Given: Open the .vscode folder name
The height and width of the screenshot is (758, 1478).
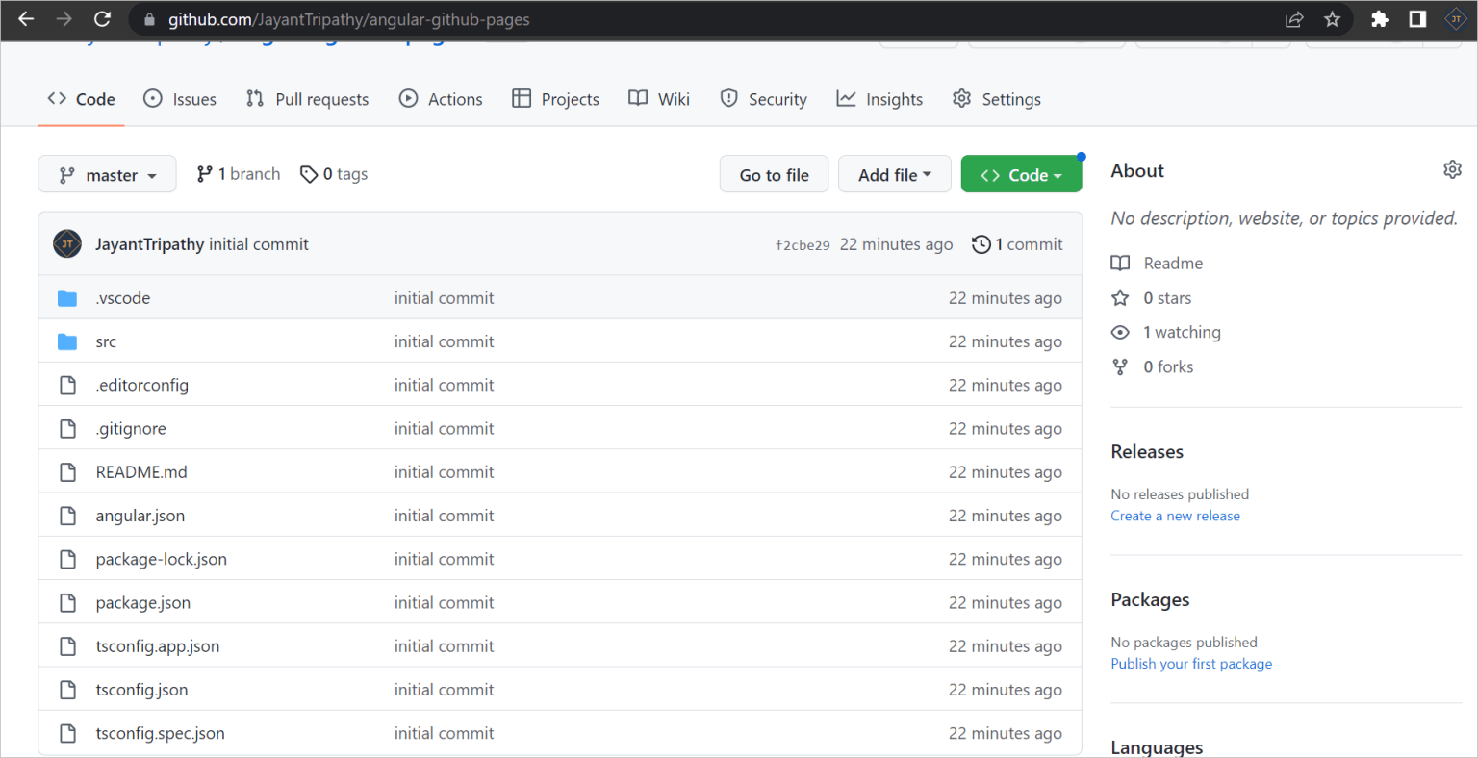Looking at the screenshot, I should 123,298.
